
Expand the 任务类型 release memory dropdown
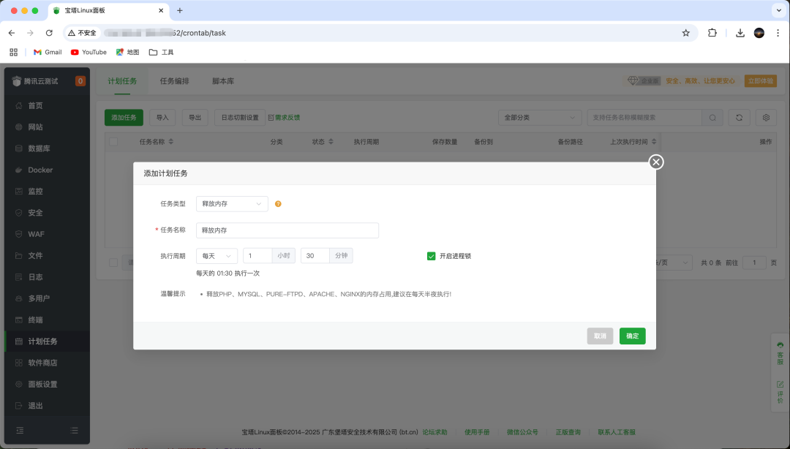click(x=232, y=204)
